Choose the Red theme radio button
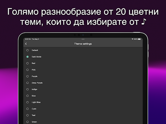 28,63
